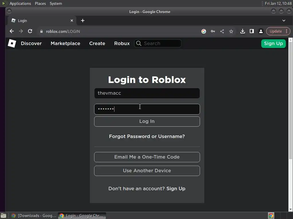
Task: Switch to Login Chrome window in taskbar
Action: (x=82, y=216)
